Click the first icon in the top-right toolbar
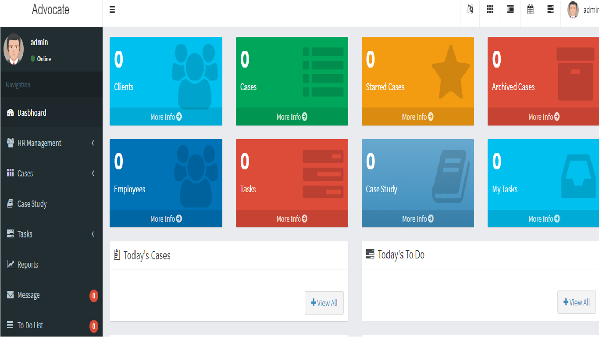The width and height of the screenshot is (599, 337). click(x=471, y=10)
